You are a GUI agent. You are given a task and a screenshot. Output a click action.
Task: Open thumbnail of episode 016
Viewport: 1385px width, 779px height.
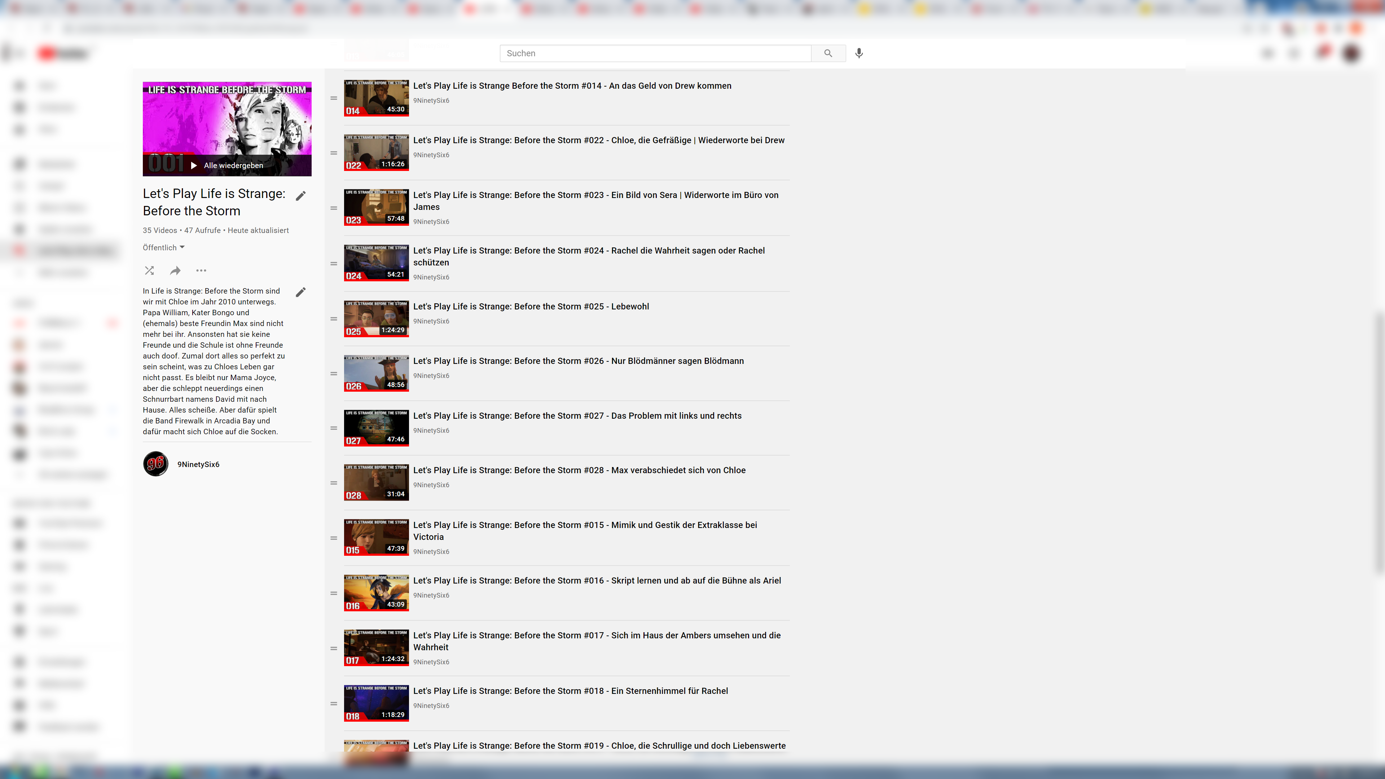pyautogui.click(x=376, y=593)
